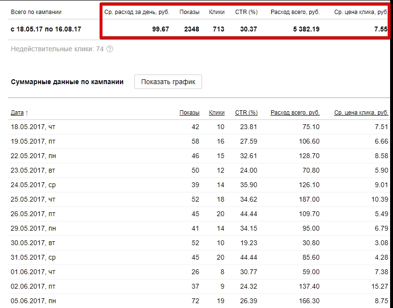Click the click price 5.49 for 26.05.2017
This screenshot has height=308, width=393.
[x=381, y=214]
